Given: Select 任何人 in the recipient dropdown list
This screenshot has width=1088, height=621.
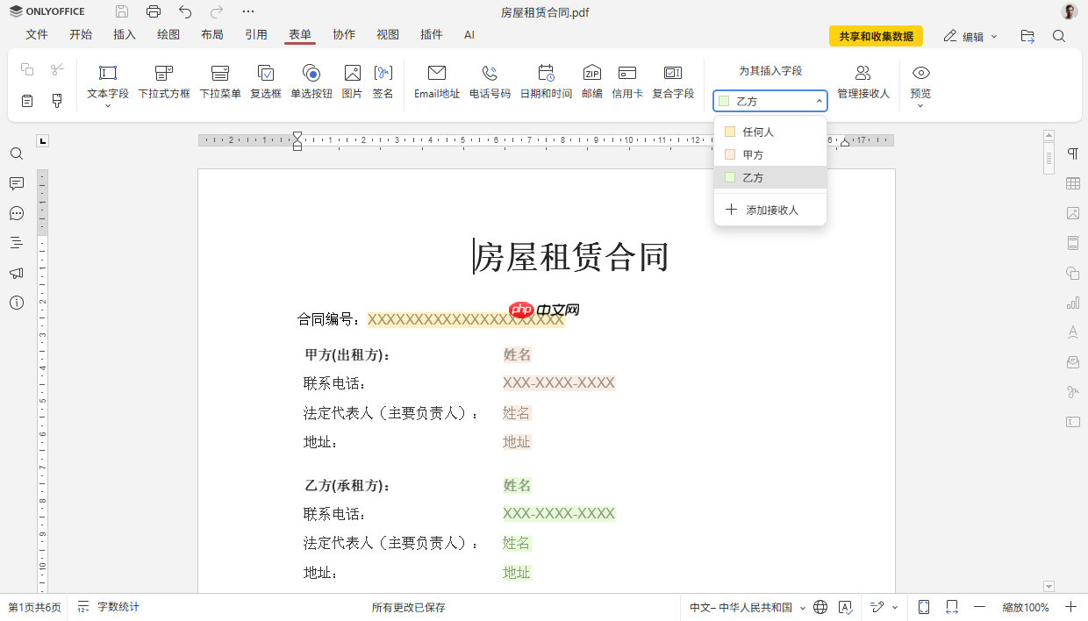Looking at the screenshot, I should (759, 131).
